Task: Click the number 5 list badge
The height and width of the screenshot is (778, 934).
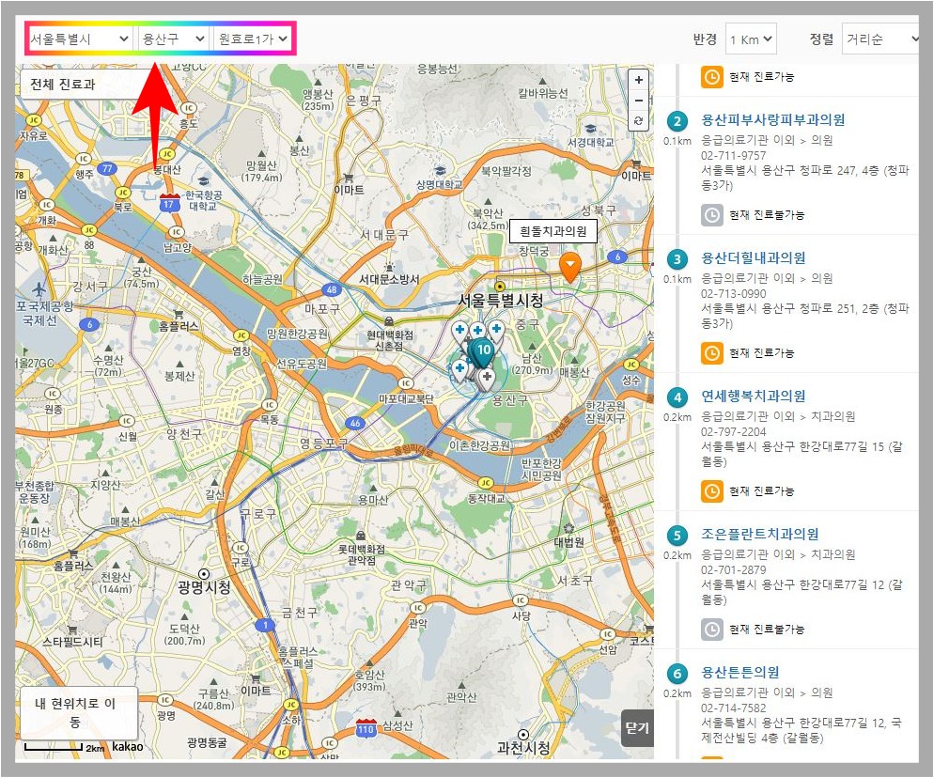Action: pos(677,536)
